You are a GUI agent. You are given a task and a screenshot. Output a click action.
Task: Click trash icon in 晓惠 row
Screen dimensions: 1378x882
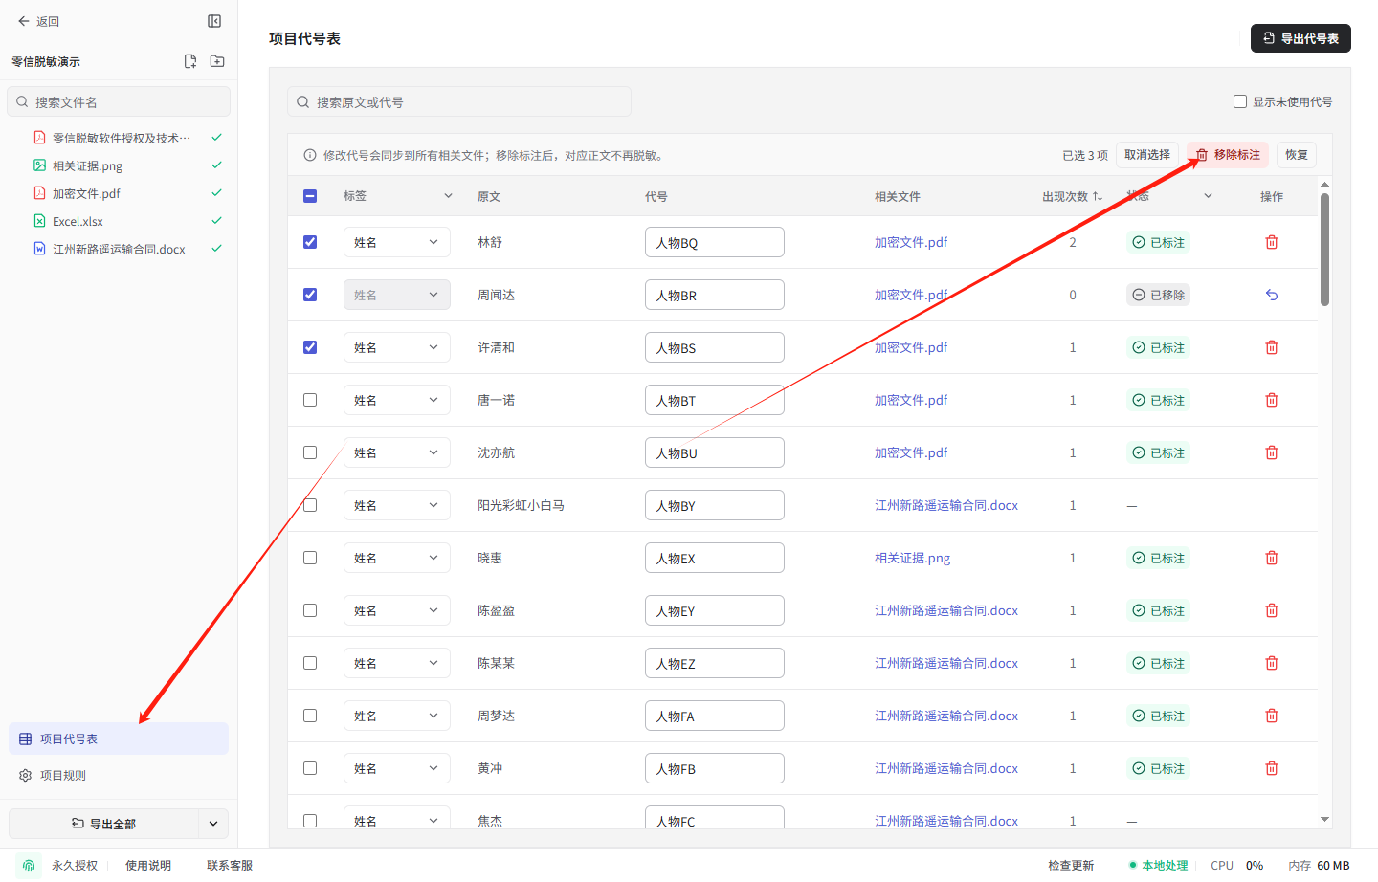(x=1272, y=558)
